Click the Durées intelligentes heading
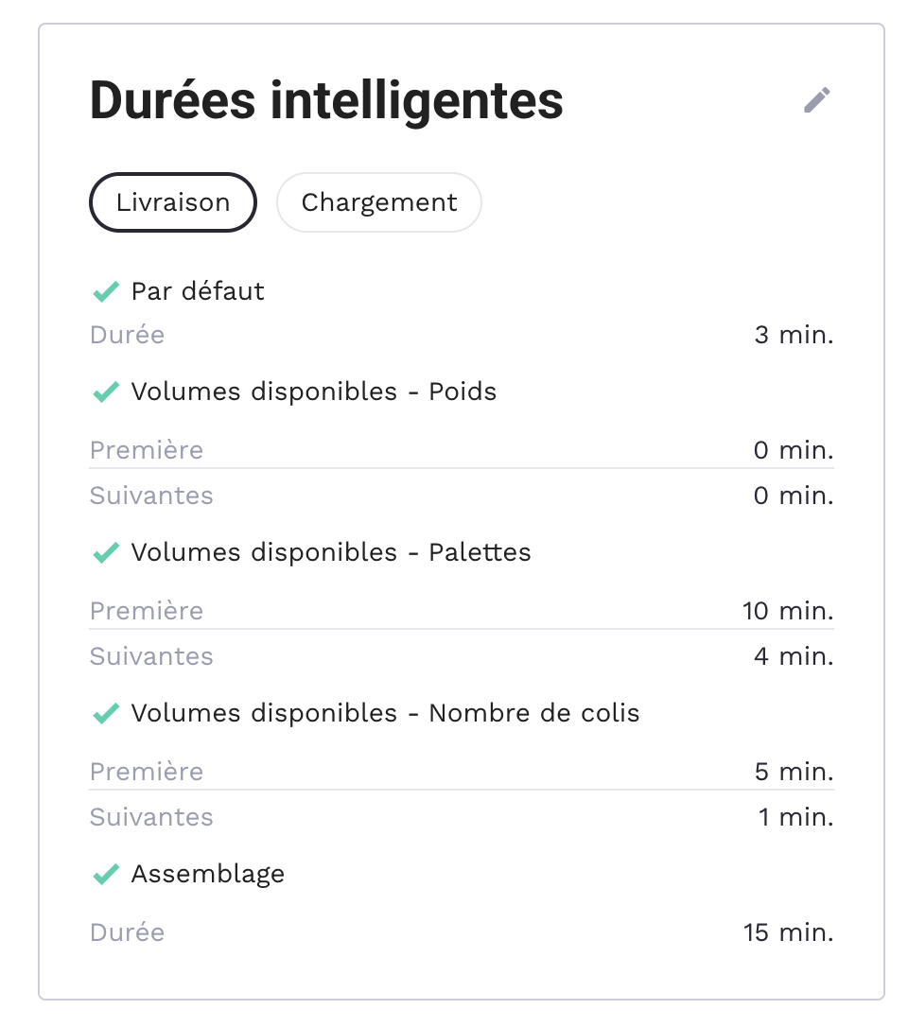 (x=326, y=100)
